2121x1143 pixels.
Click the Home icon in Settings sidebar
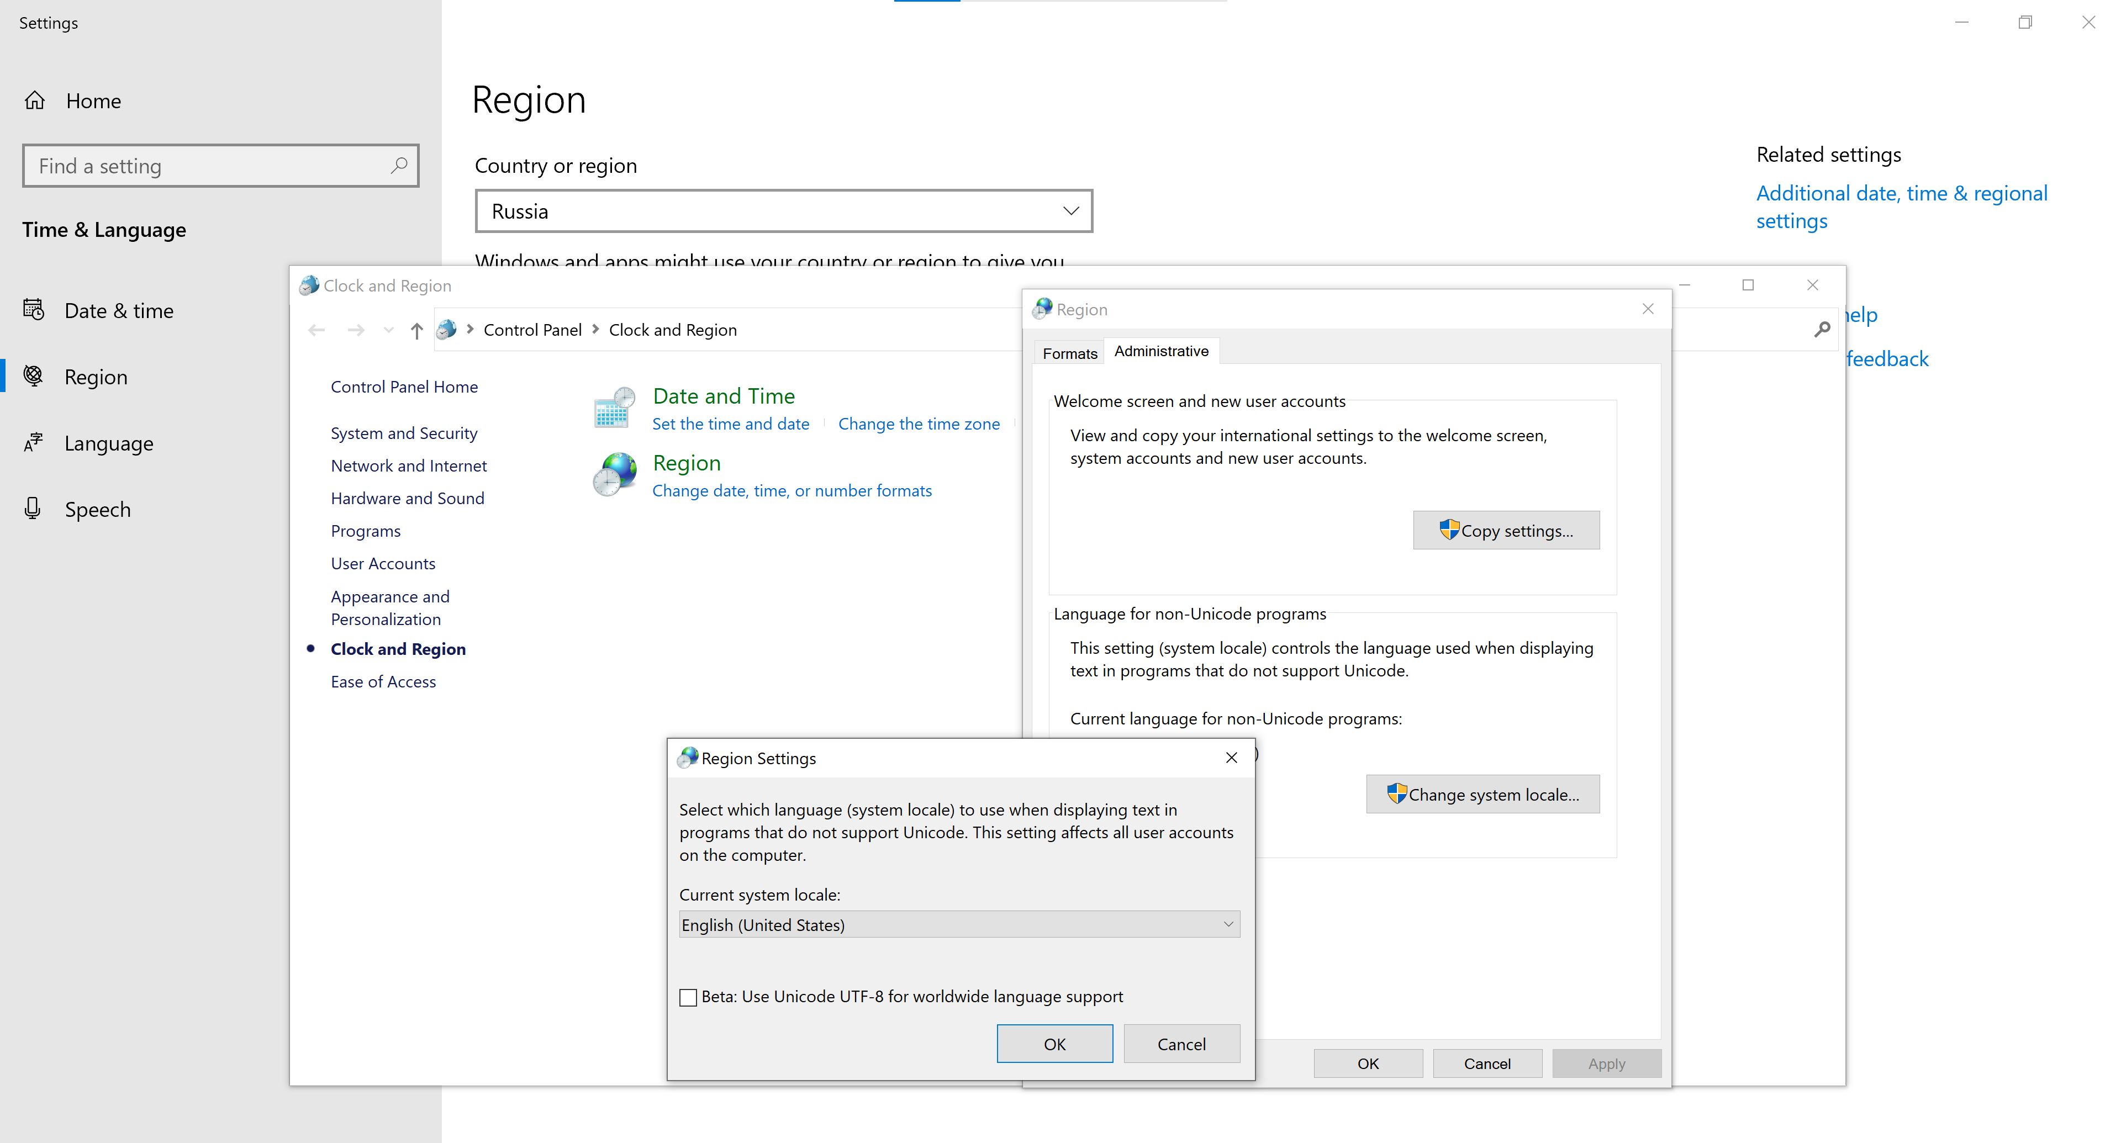coord(35,99)
